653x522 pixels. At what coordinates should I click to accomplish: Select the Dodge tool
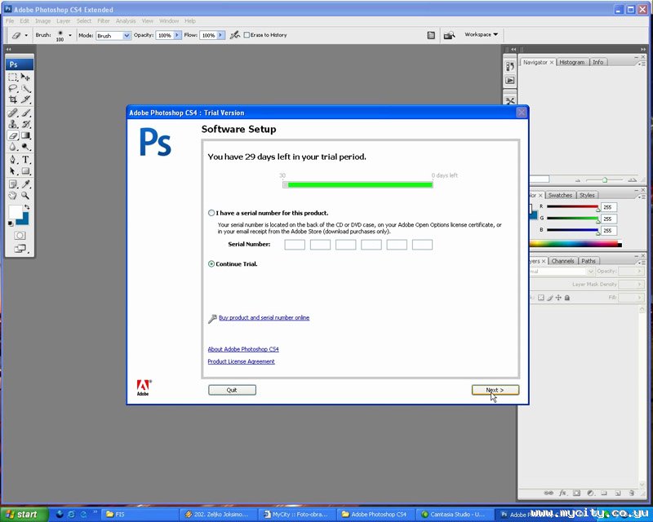tap(25, 147)
